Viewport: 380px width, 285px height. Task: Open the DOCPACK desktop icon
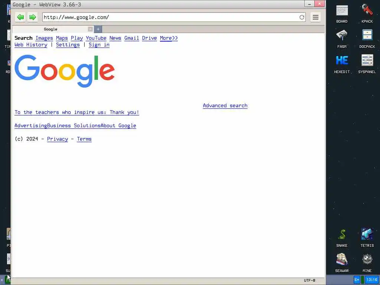click(367, 39)
